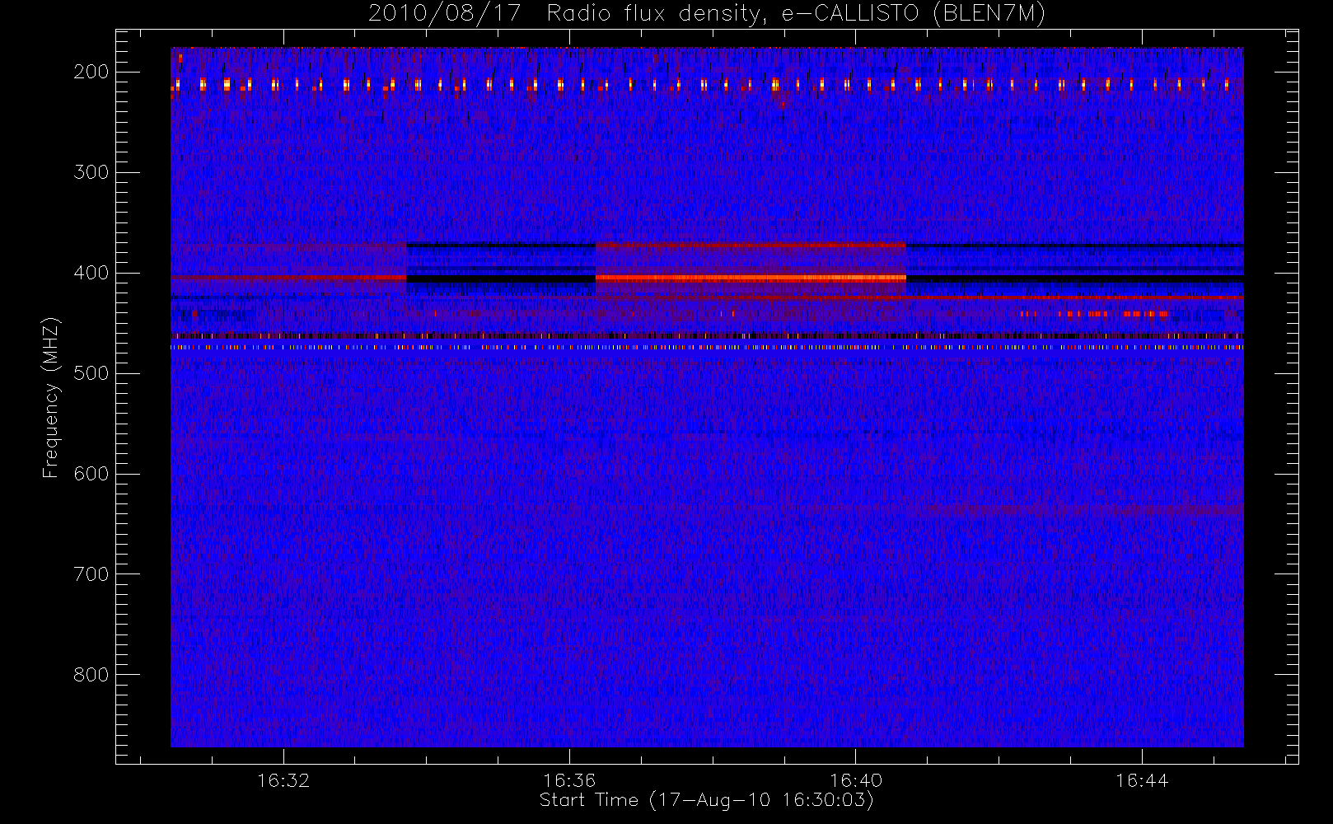Click the 800 frequency tick label
This screenshot has height=824, width=1333.
[x=91, y=675]
